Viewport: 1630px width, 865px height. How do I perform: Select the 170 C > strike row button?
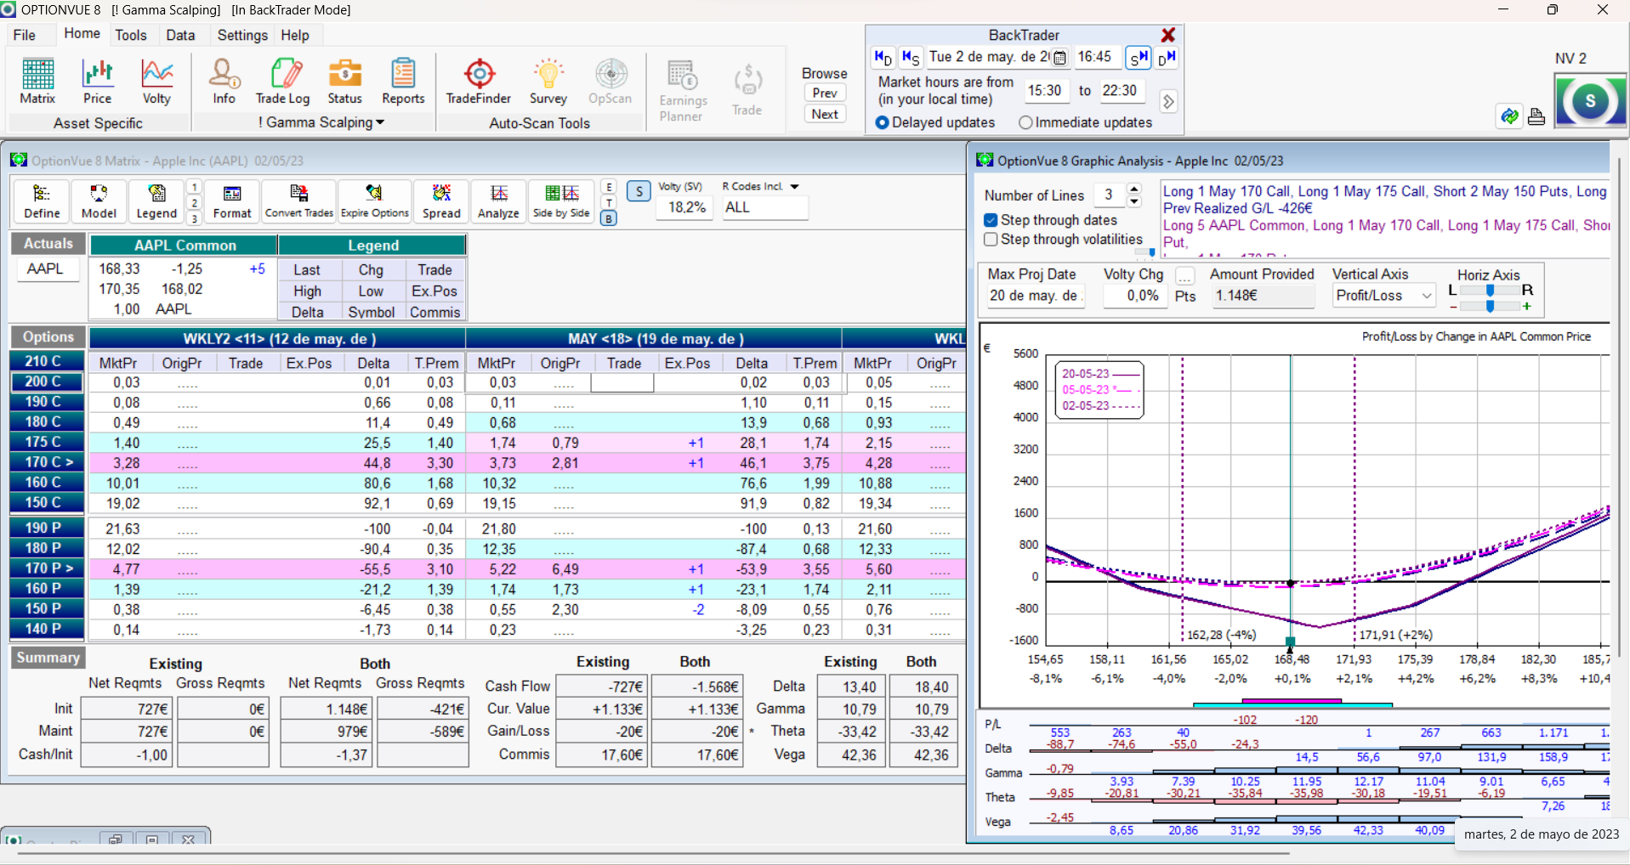pos(48,462)
